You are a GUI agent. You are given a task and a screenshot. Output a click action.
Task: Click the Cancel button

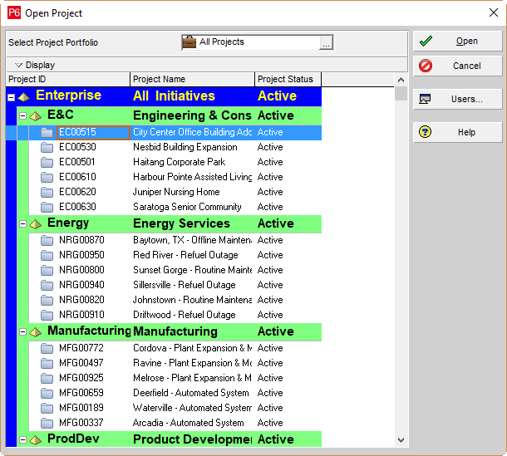pyautogui.click(x=457, y=66)
